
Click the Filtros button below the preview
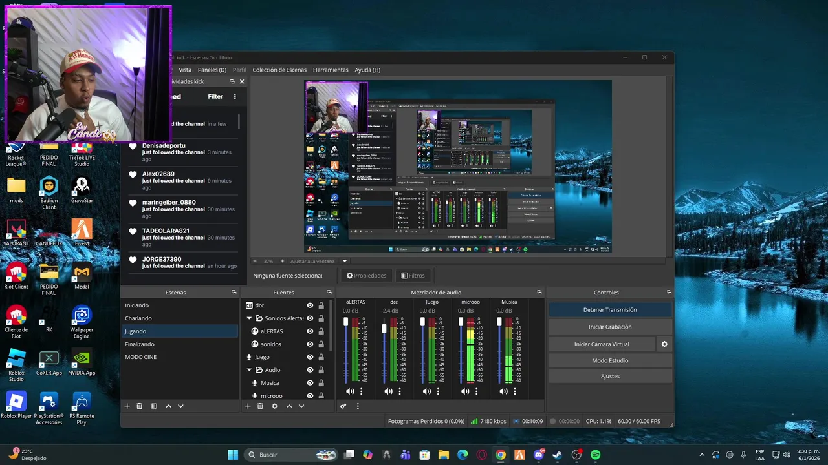(x=413, y=276)
